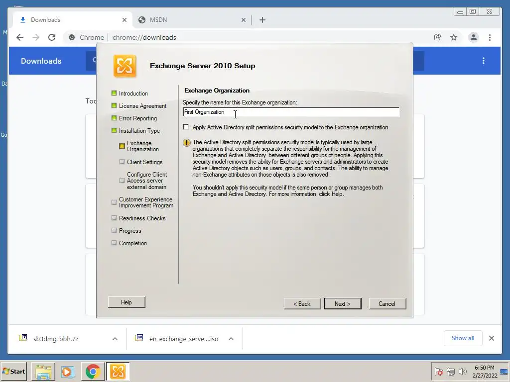
Task: Click Chrome forward arrow button
Action: [36, 37]
